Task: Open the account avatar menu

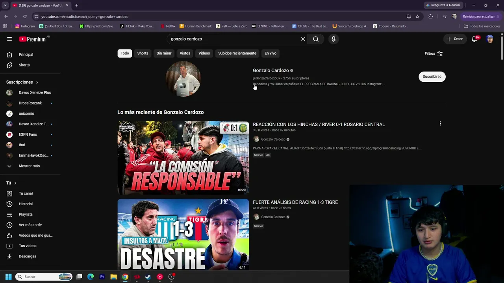Action: click(x=490, y=39)
